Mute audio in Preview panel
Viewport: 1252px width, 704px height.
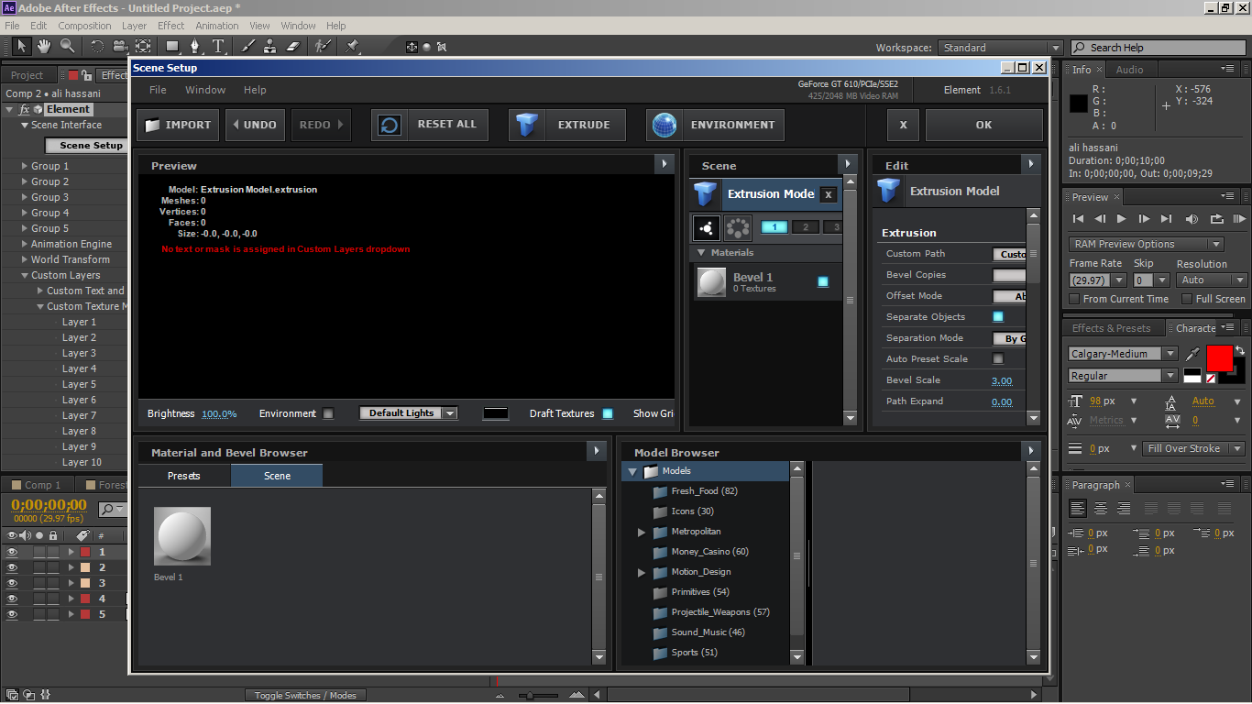tap(1192, 219)
